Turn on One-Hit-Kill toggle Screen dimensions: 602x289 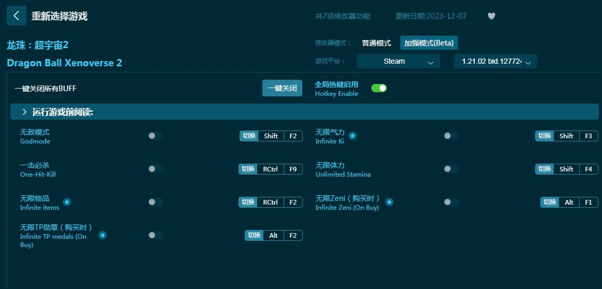coord(156,169)
